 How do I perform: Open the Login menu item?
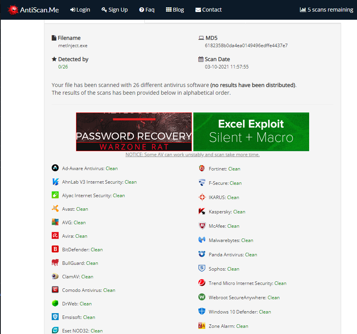tap(80, 10)
